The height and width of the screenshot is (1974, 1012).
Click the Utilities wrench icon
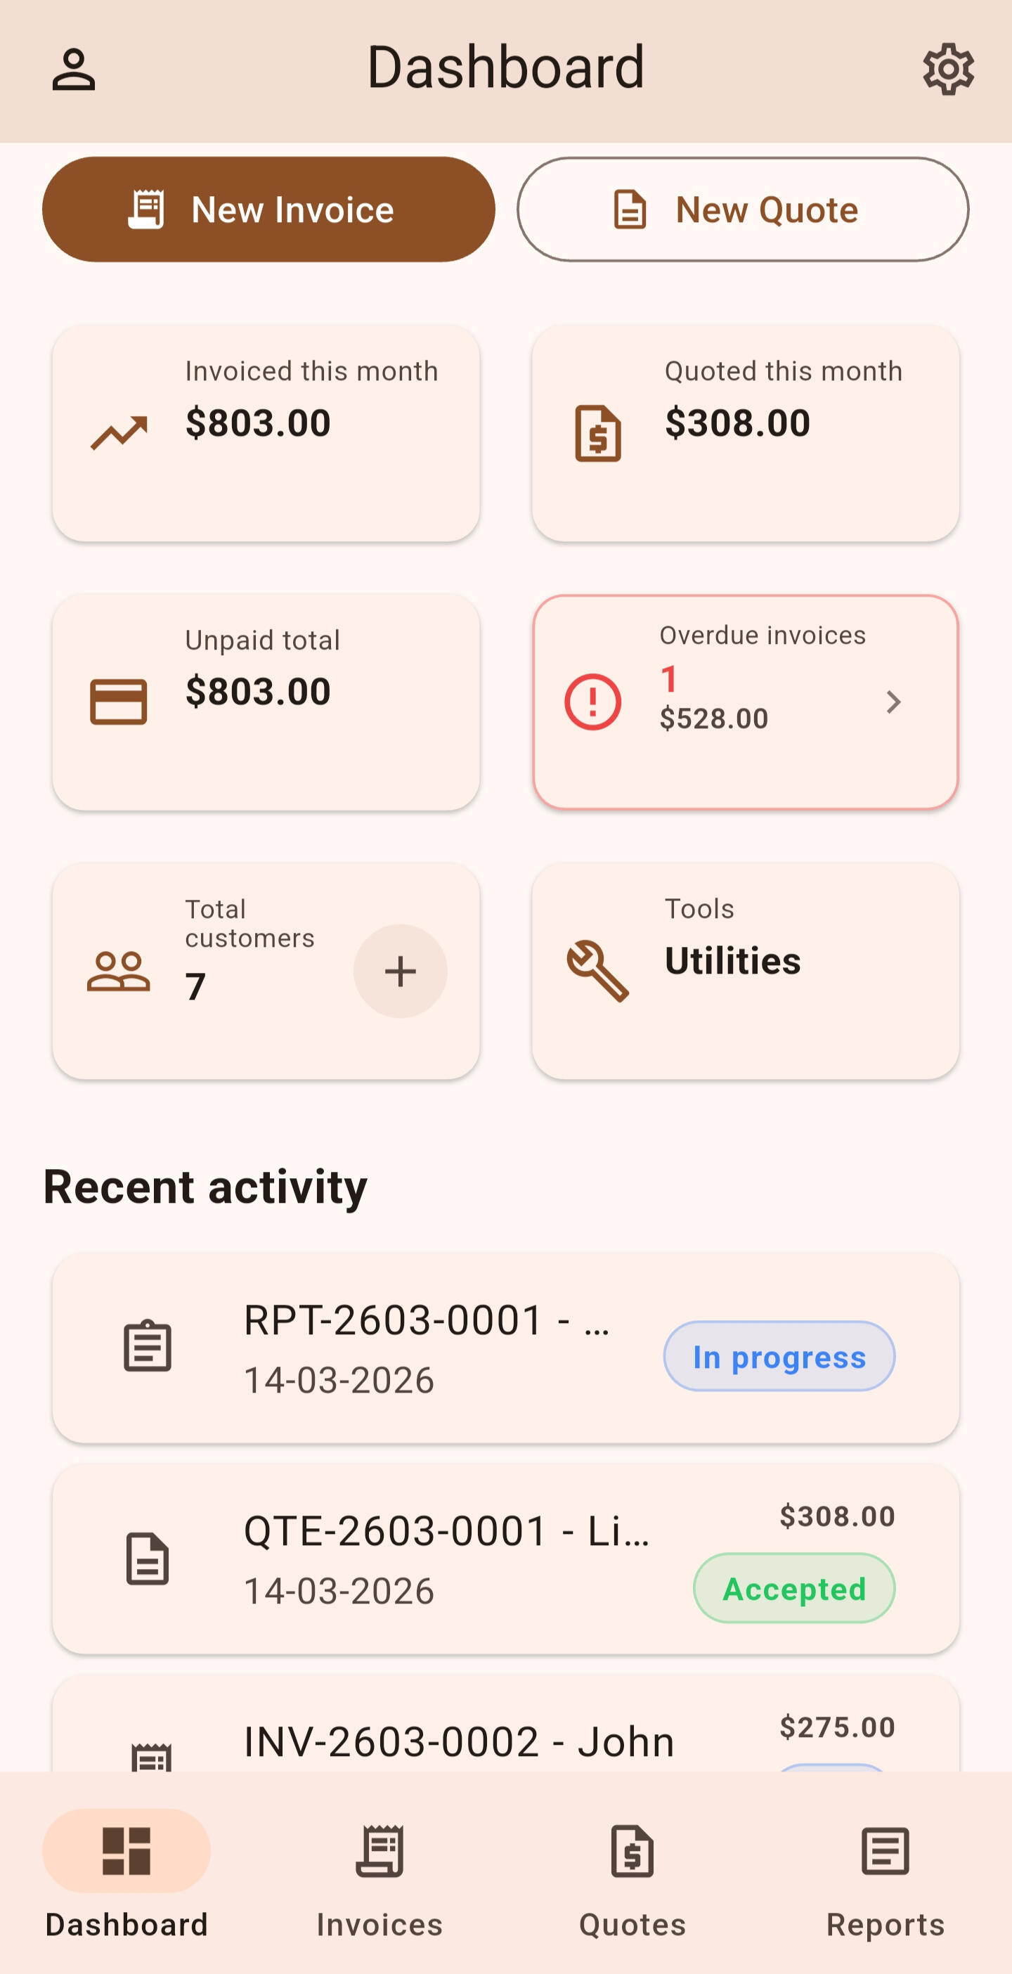click(x=597, y=970)
